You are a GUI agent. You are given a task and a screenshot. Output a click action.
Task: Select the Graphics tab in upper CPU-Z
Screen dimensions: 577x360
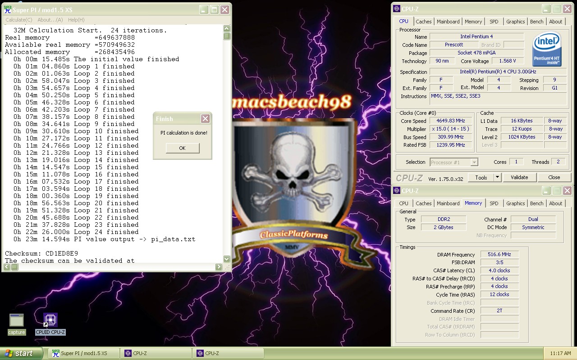click(x=515, y=22)
